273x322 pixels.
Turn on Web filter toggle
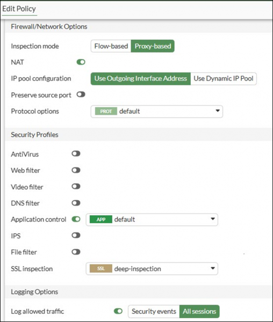tap(76, 170)
